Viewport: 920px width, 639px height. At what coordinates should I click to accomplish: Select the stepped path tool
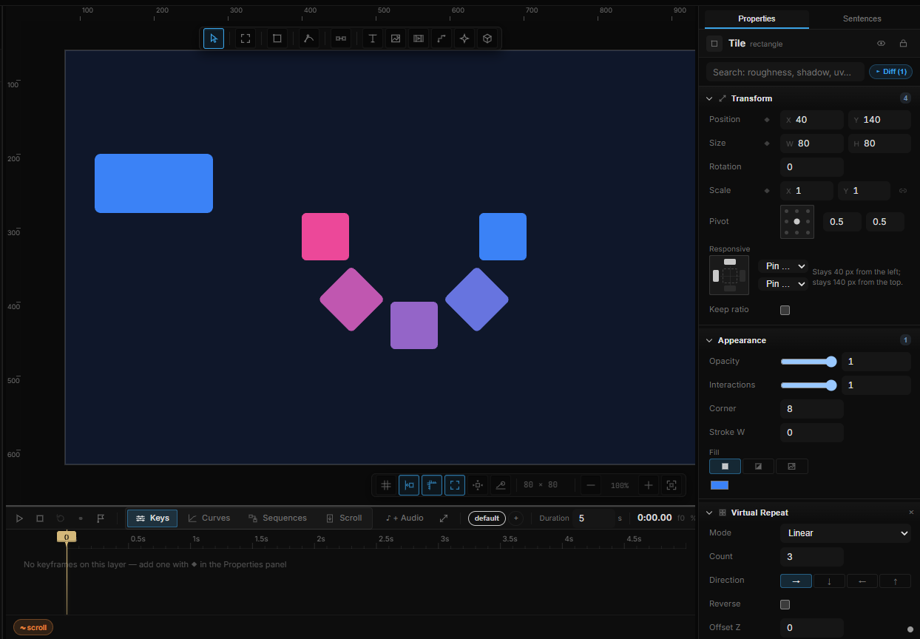click(442, 38)
